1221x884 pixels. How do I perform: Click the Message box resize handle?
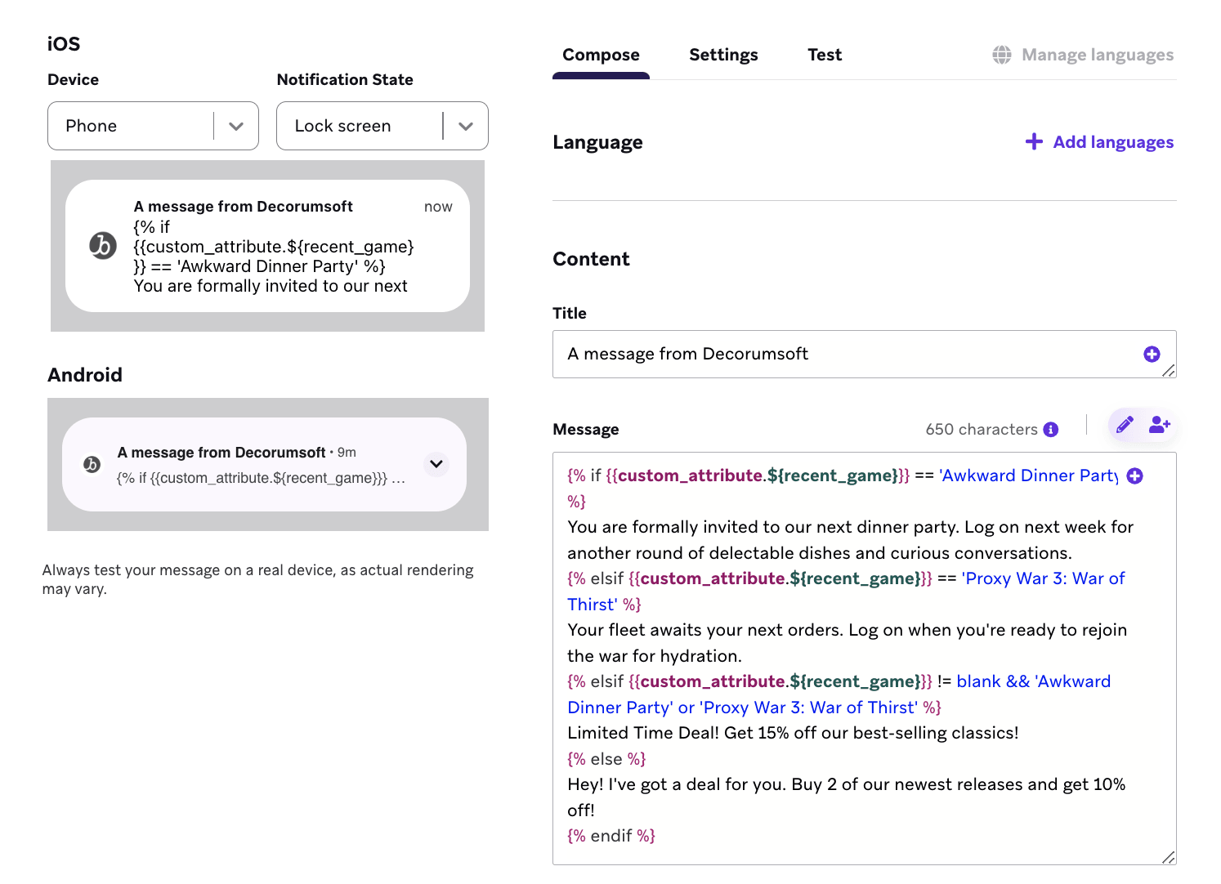(x=1169, y=857)
